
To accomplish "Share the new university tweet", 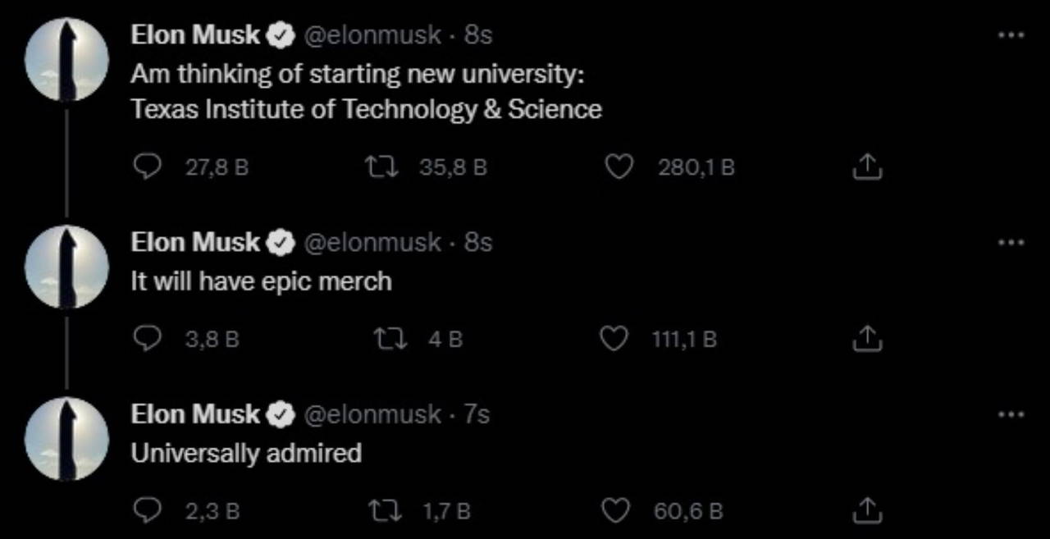I will coord(867,167).
